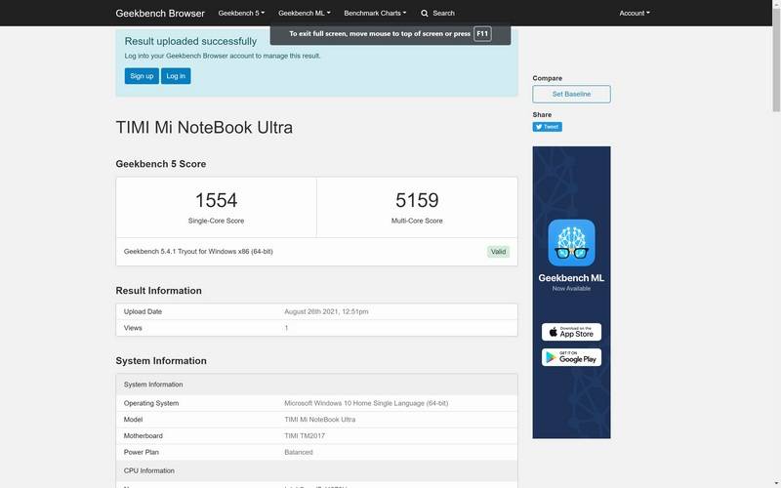Screen dimensions: 781x488
Task: Select the 1554 single-core score
Action: pyautogui.click(x=216, y=200)
